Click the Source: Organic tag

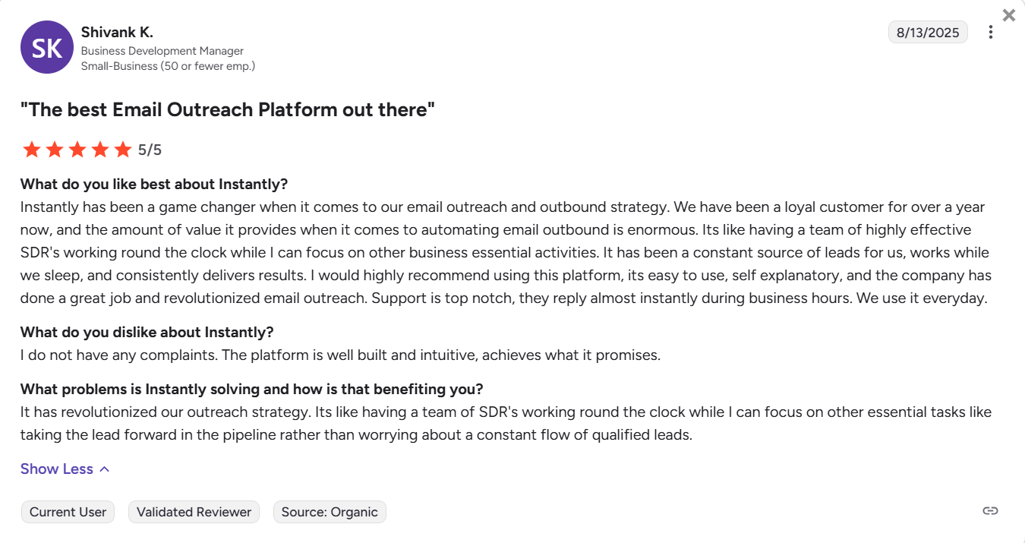pyautogui.click(x=330, y=512)
